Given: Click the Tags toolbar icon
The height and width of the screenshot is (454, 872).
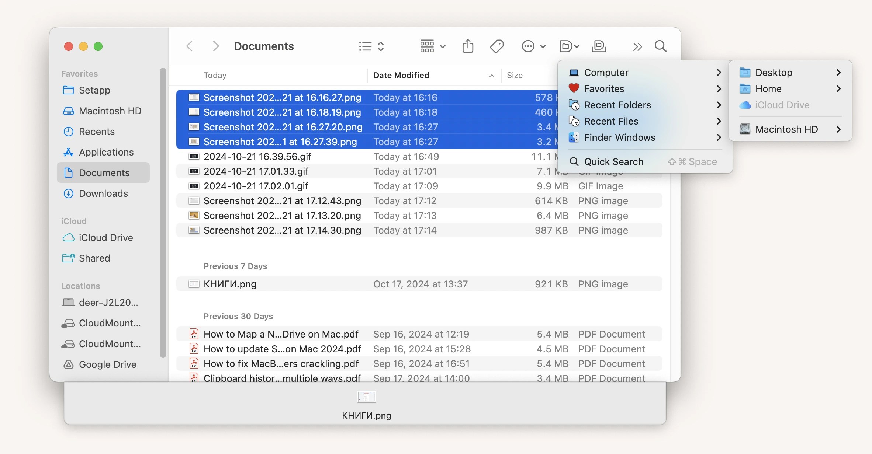Looking at the screenshot, I should point(497,46).
